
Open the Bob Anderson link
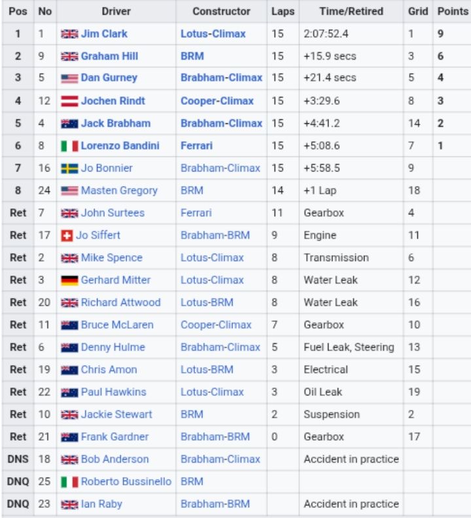[x=115, y=459]
